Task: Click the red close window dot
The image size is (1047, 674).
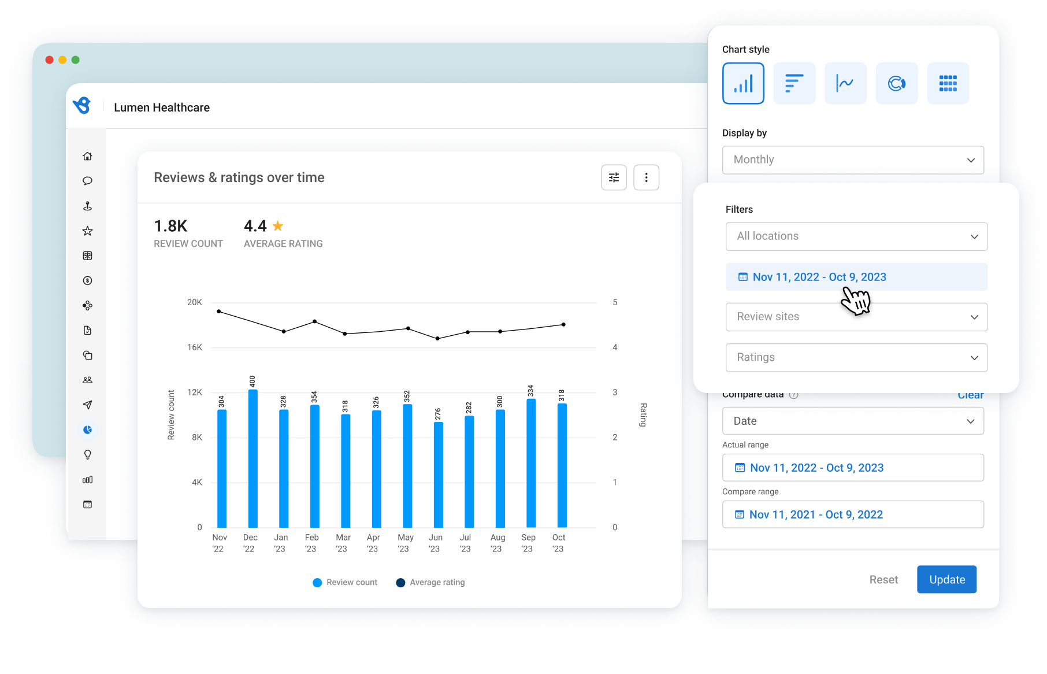Action: click(x=50, y=60)
